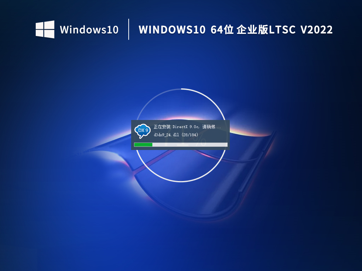Click the vertical divider between the two headers
362x271 pixels.
(x=129, y=30)
